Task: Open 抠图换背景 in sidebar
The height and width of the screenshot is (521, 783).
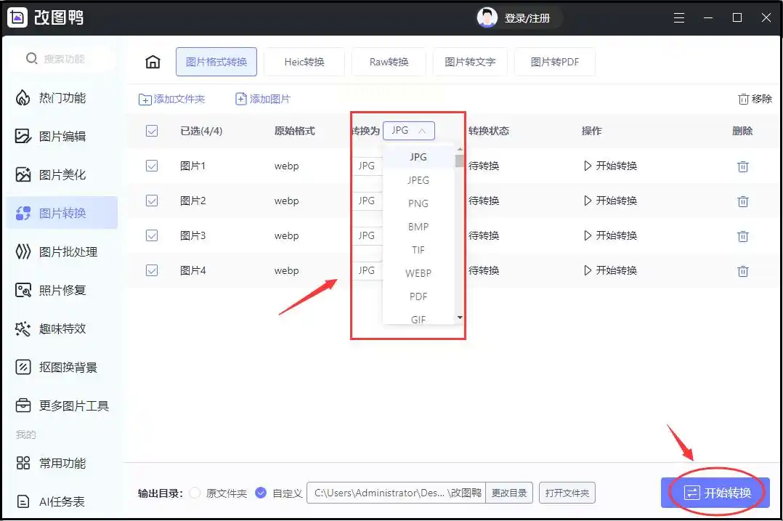Action: pyautogui.click(x=62, y=367)
